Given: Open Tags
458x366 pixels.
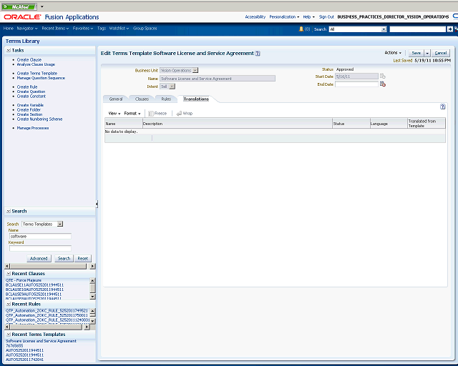Looking at the screenshot, I should tap(102, 29).
